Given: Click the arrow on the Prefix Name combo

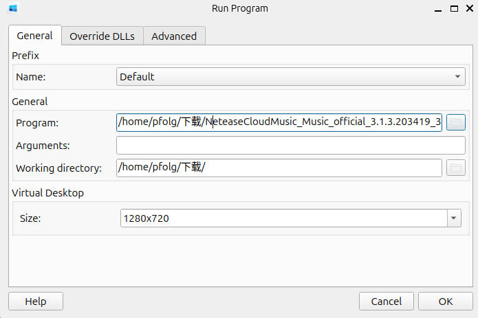Looking at the screenshot, I should coord(457,77).
